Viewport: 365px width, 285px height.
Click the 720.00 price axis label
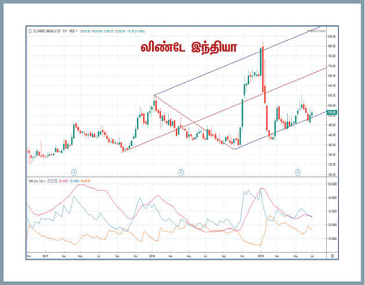pos(331,66)
